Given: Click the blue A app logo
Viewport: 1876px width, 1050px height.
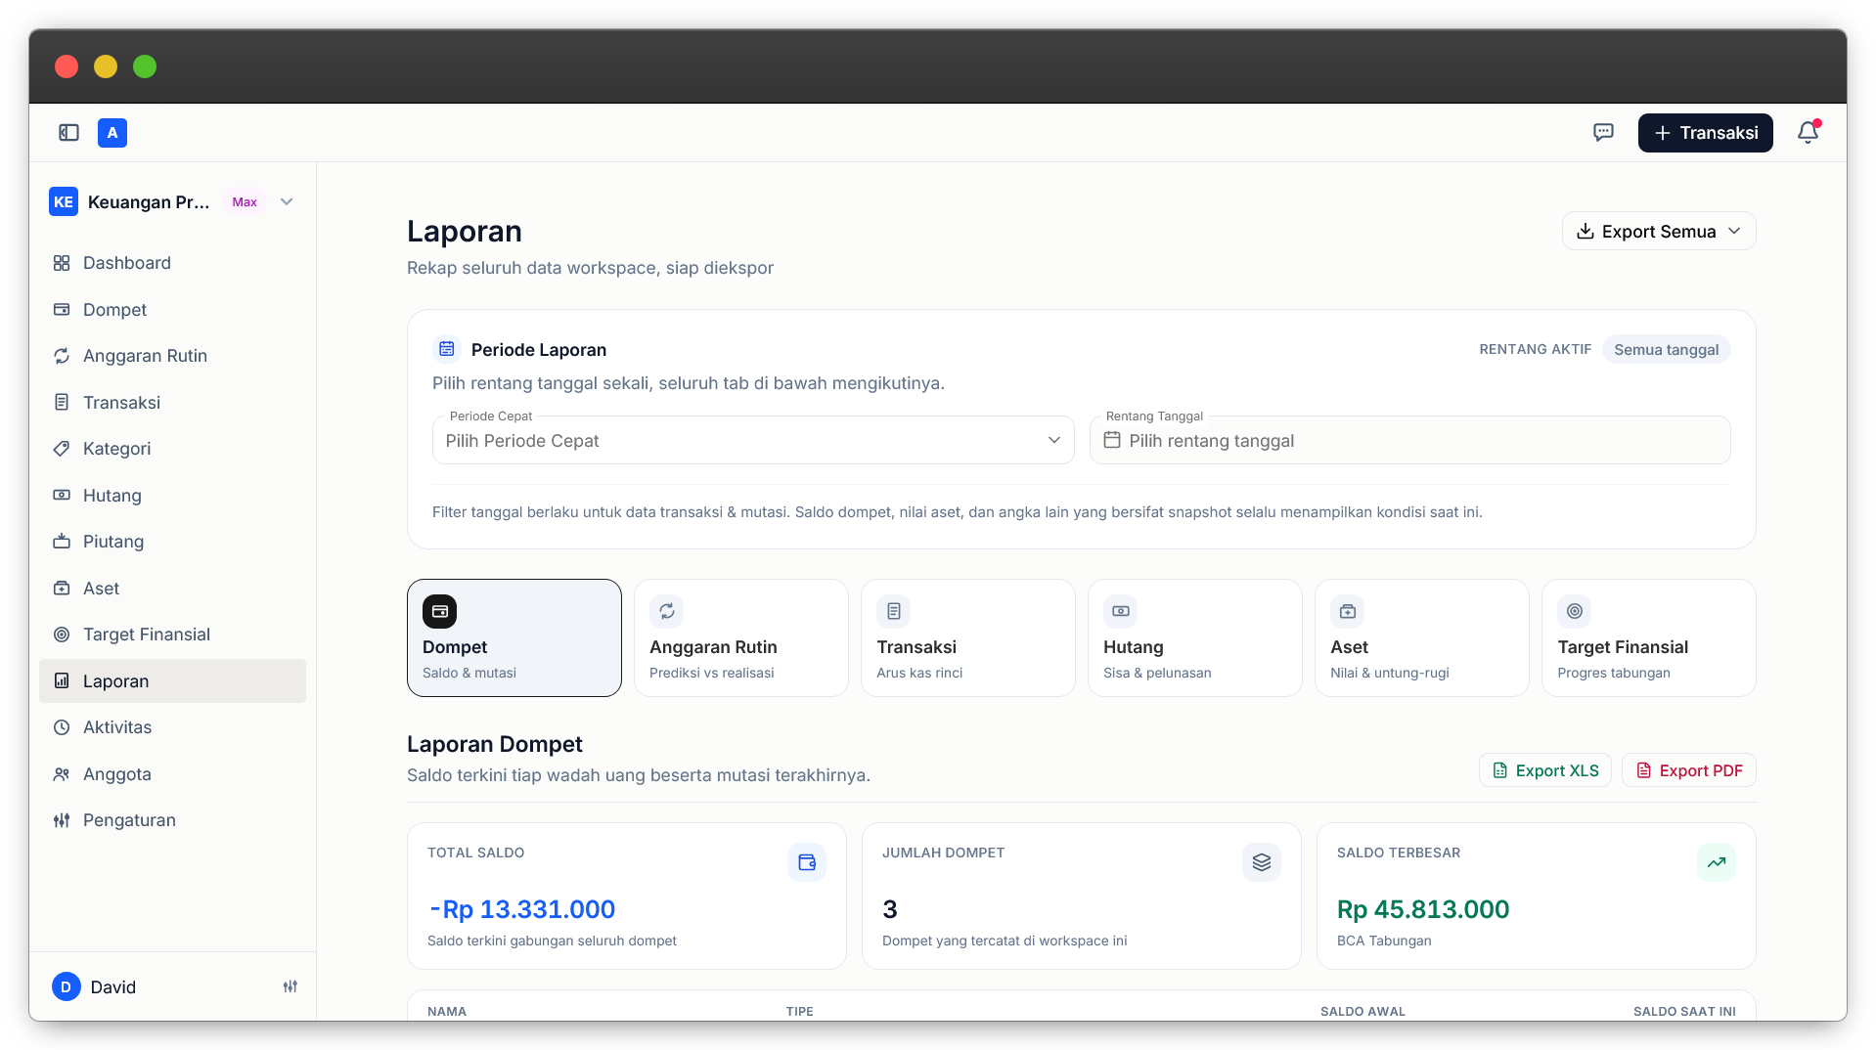Looking at the screenshot, I should click(x=112, y=133).
